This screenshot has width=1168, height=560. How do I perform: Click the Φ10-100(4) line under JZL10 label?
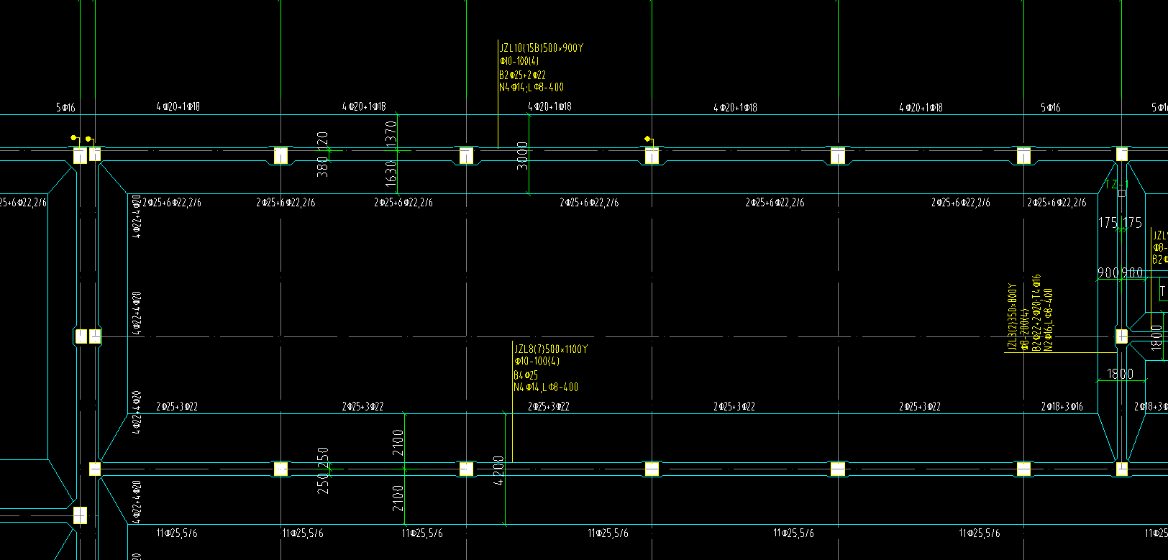[x=519, y=61]
